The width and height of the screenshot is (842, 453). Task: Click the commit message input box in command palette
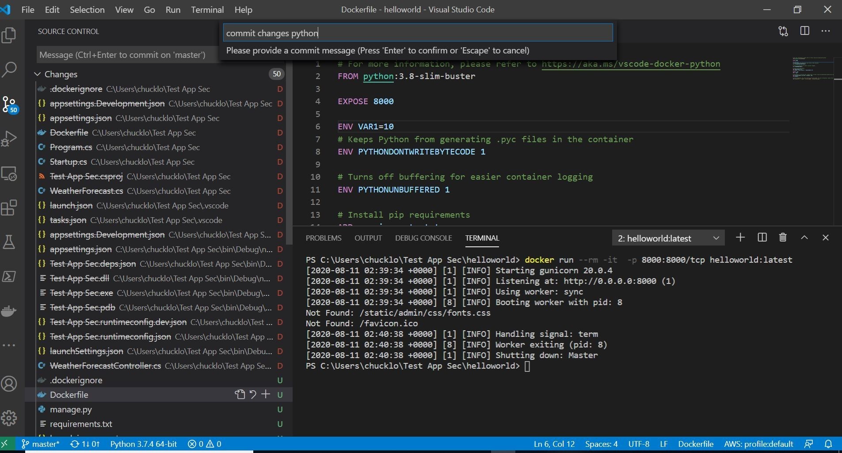point(418,33)
